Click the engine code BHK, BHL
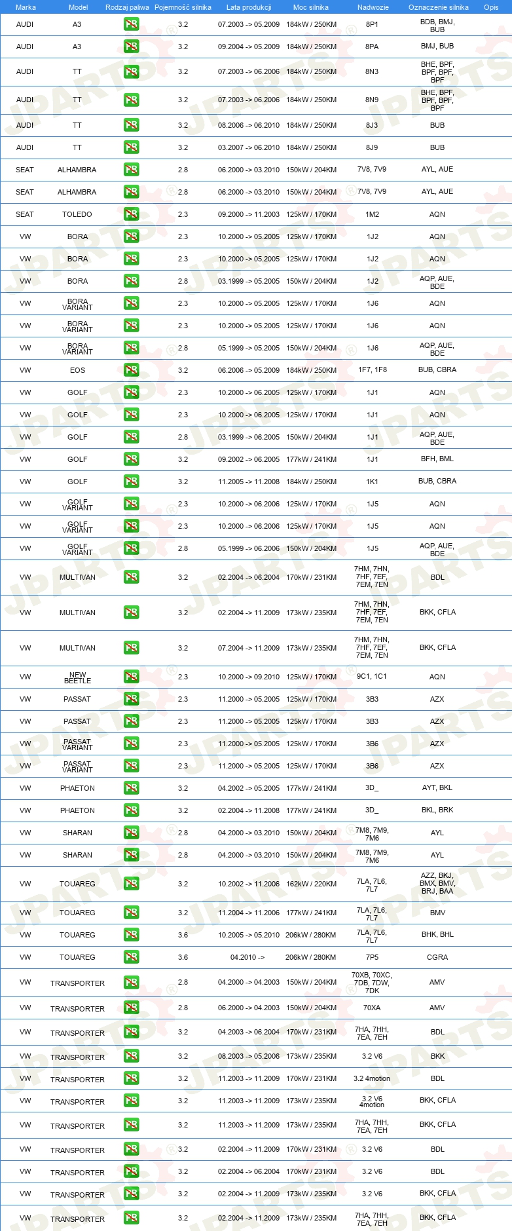The height and width of the screenshot is (1231, 512). click(437, 934)
